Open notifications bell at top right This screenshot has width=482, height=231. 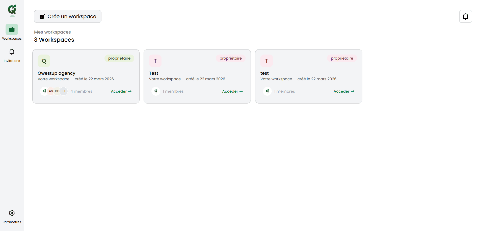point(465,16)
